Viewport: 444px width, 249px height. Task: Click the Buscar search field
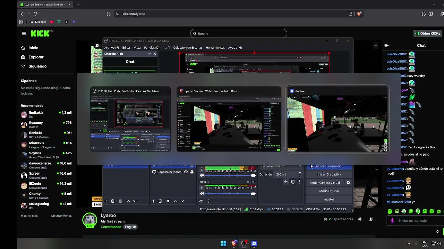coord(239,34)
